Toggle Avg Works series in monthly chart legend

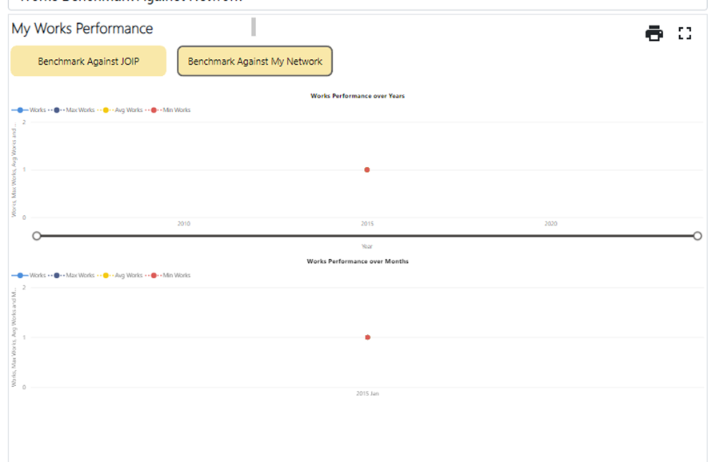pyautogui.click(x=124, y=275)
